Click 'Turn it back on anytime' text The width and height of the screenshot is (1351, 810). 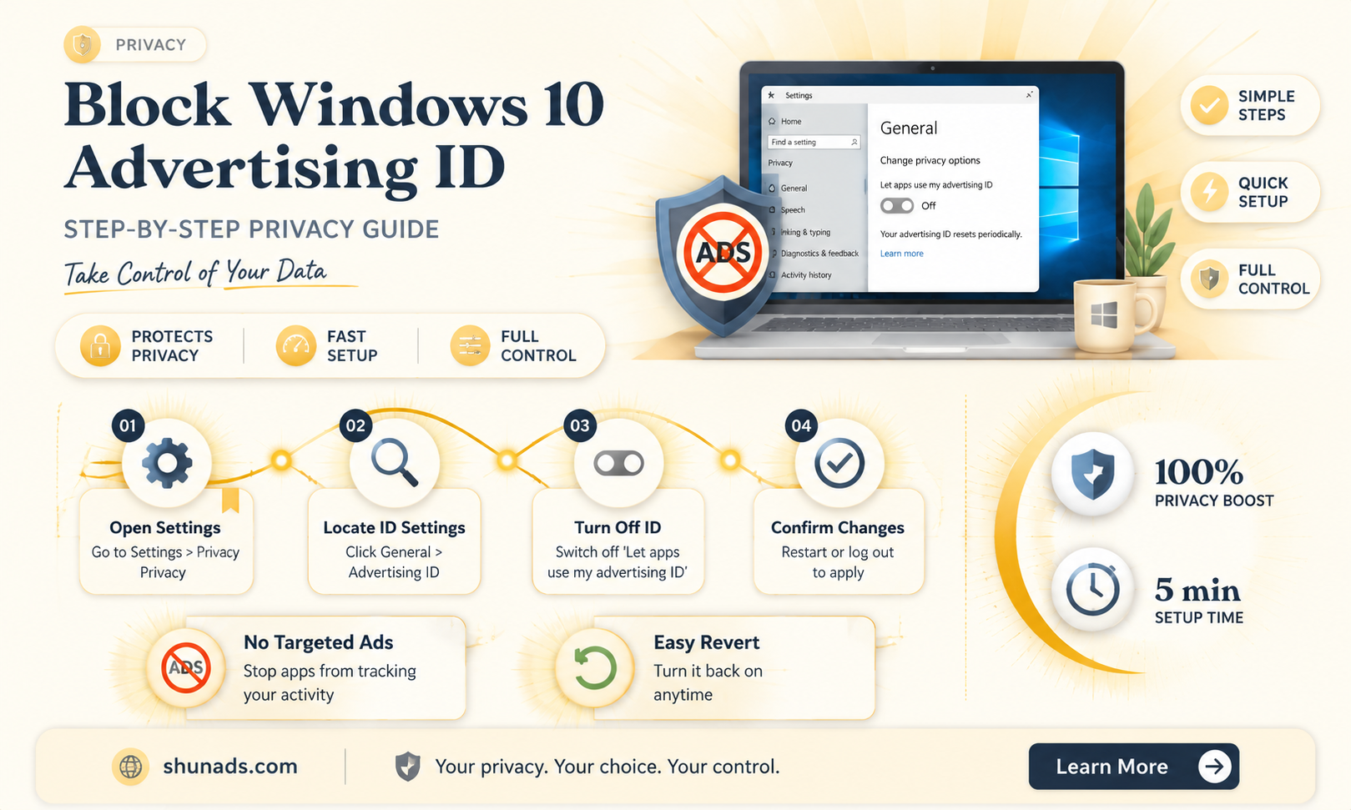[708, 682]
